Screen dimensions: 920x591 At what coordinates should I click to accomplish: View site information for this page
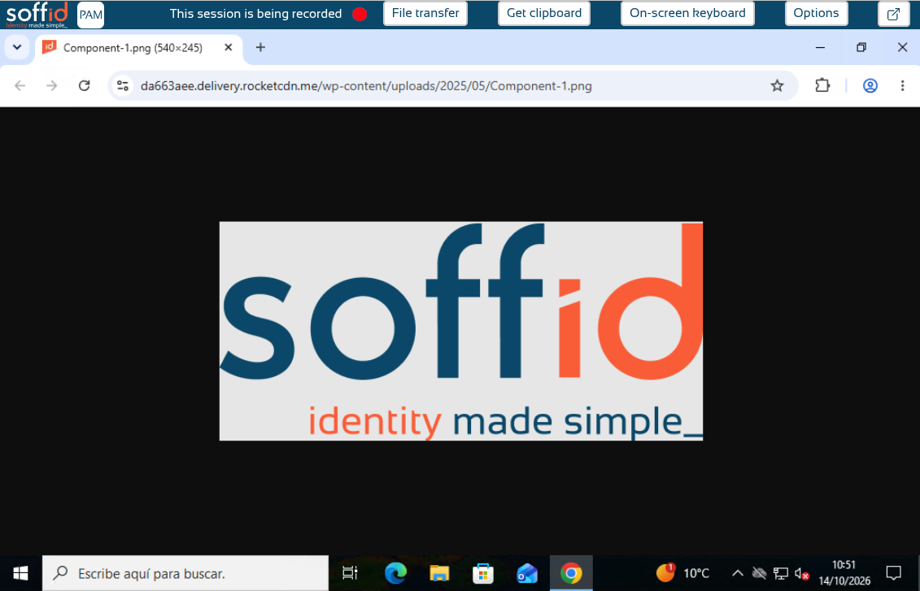tap(123, 86)
